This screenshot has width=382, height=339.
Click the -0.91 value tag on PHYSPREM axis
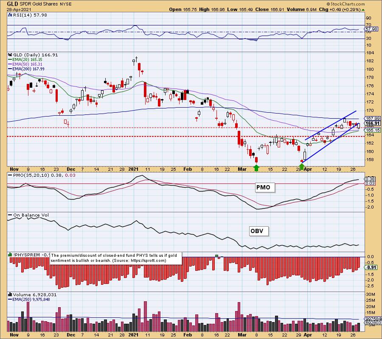tap(372, 267)
